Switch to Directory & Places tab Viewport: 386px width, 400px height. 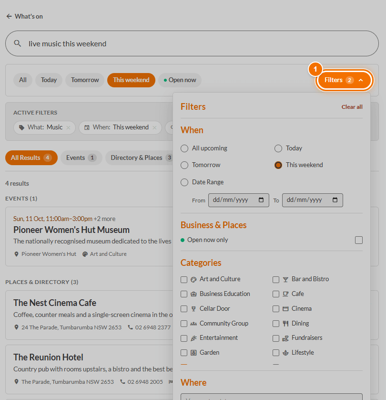pos(139,158)
